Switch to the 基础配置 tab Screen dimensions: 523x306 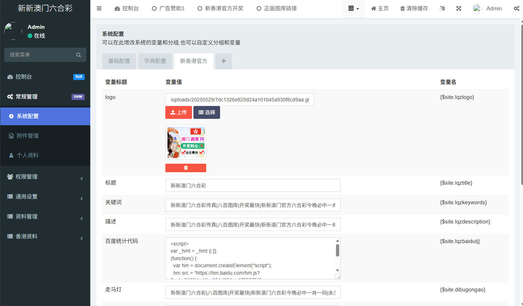pos(119,61)
